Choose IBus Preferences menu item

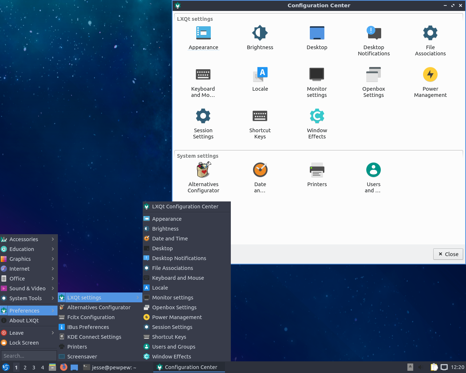[x=100, y=327]
